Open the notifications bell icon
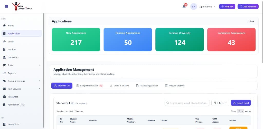Viewport: 263px width, 129px height. pos(184,7)
